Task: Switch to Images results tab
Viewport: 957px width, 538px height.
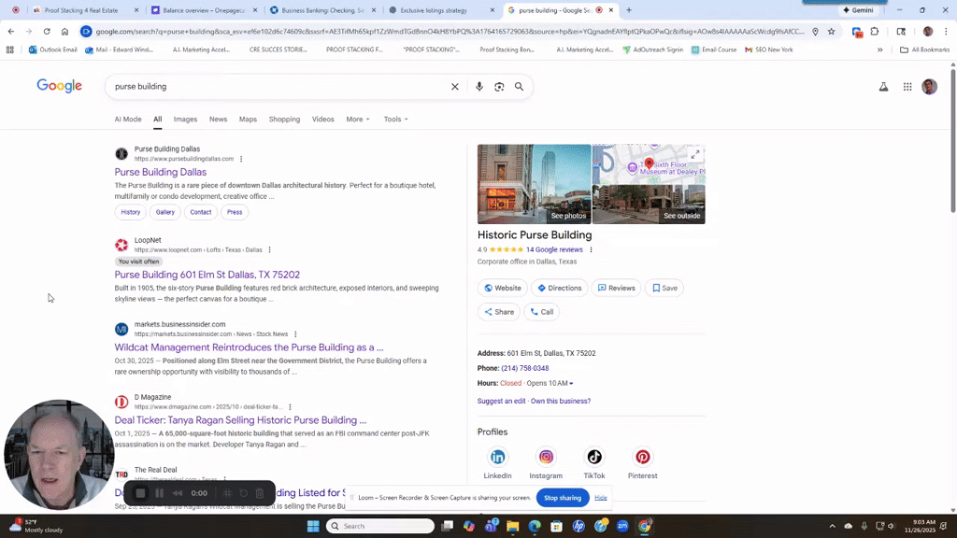Action: (185, 120)
